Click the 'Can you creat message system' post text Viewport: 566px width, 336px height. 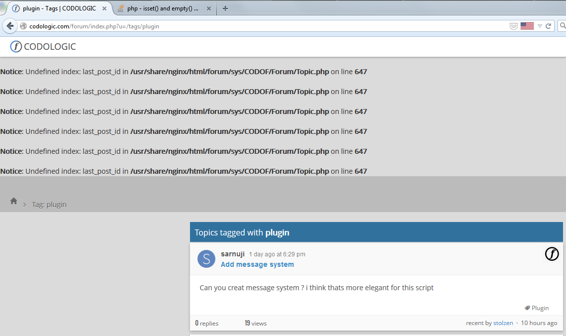pyautogui.click(x=316, y=288)
